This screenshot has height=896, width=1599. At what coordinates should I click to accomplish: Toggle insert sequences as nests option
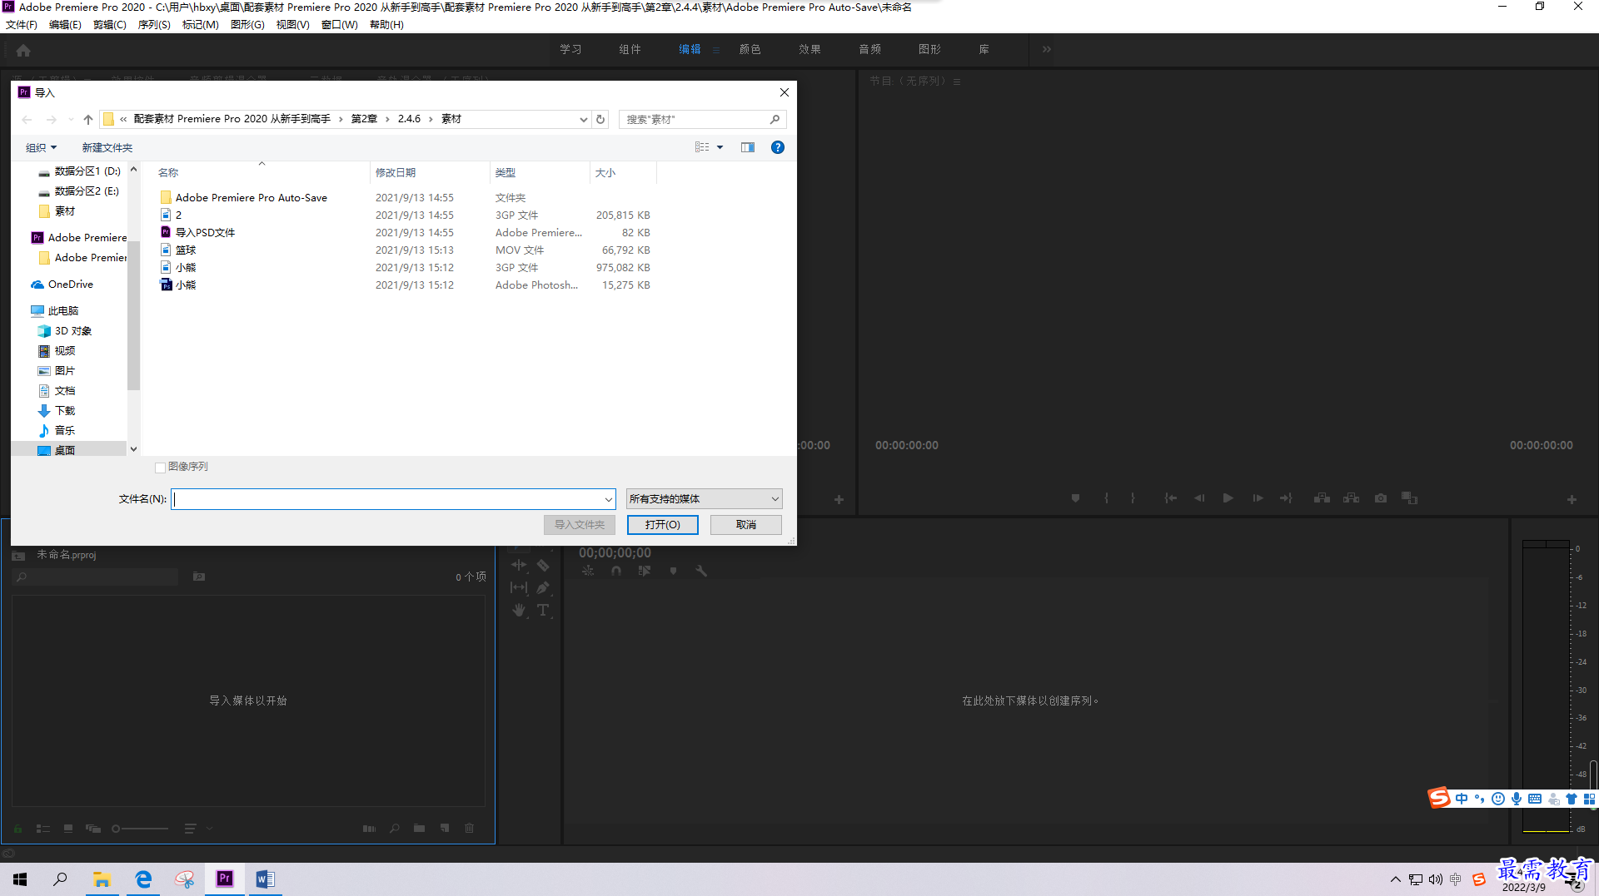coord(588,571)
